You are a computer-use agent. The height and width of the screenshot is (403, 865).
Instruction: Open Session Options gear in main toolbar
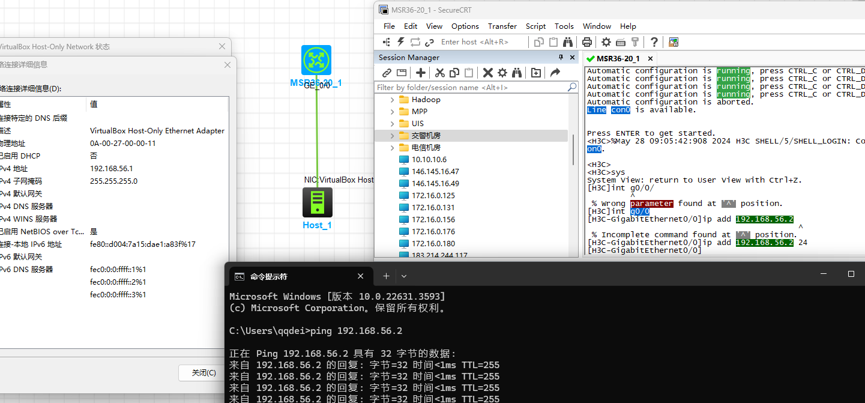pyautogui.click(x=606, y=42)
